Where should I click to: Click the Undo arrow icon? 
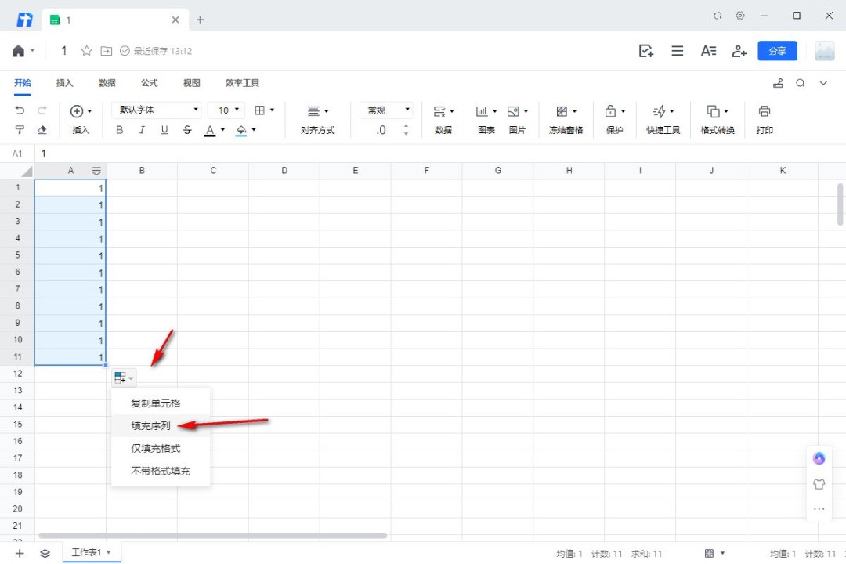point(20,110)
